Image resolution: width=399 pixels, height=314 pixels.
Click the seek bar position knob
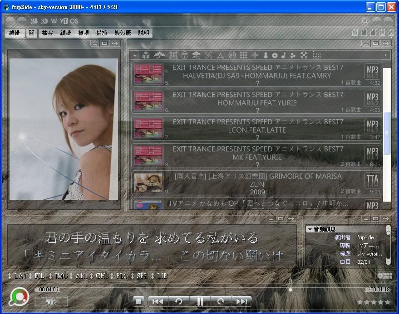coord(290,290)
